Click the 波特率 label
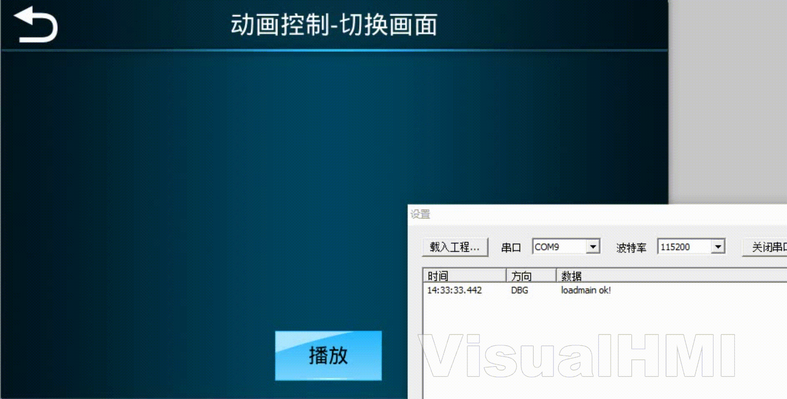This screenshot has width=787, height=399. 631,248
